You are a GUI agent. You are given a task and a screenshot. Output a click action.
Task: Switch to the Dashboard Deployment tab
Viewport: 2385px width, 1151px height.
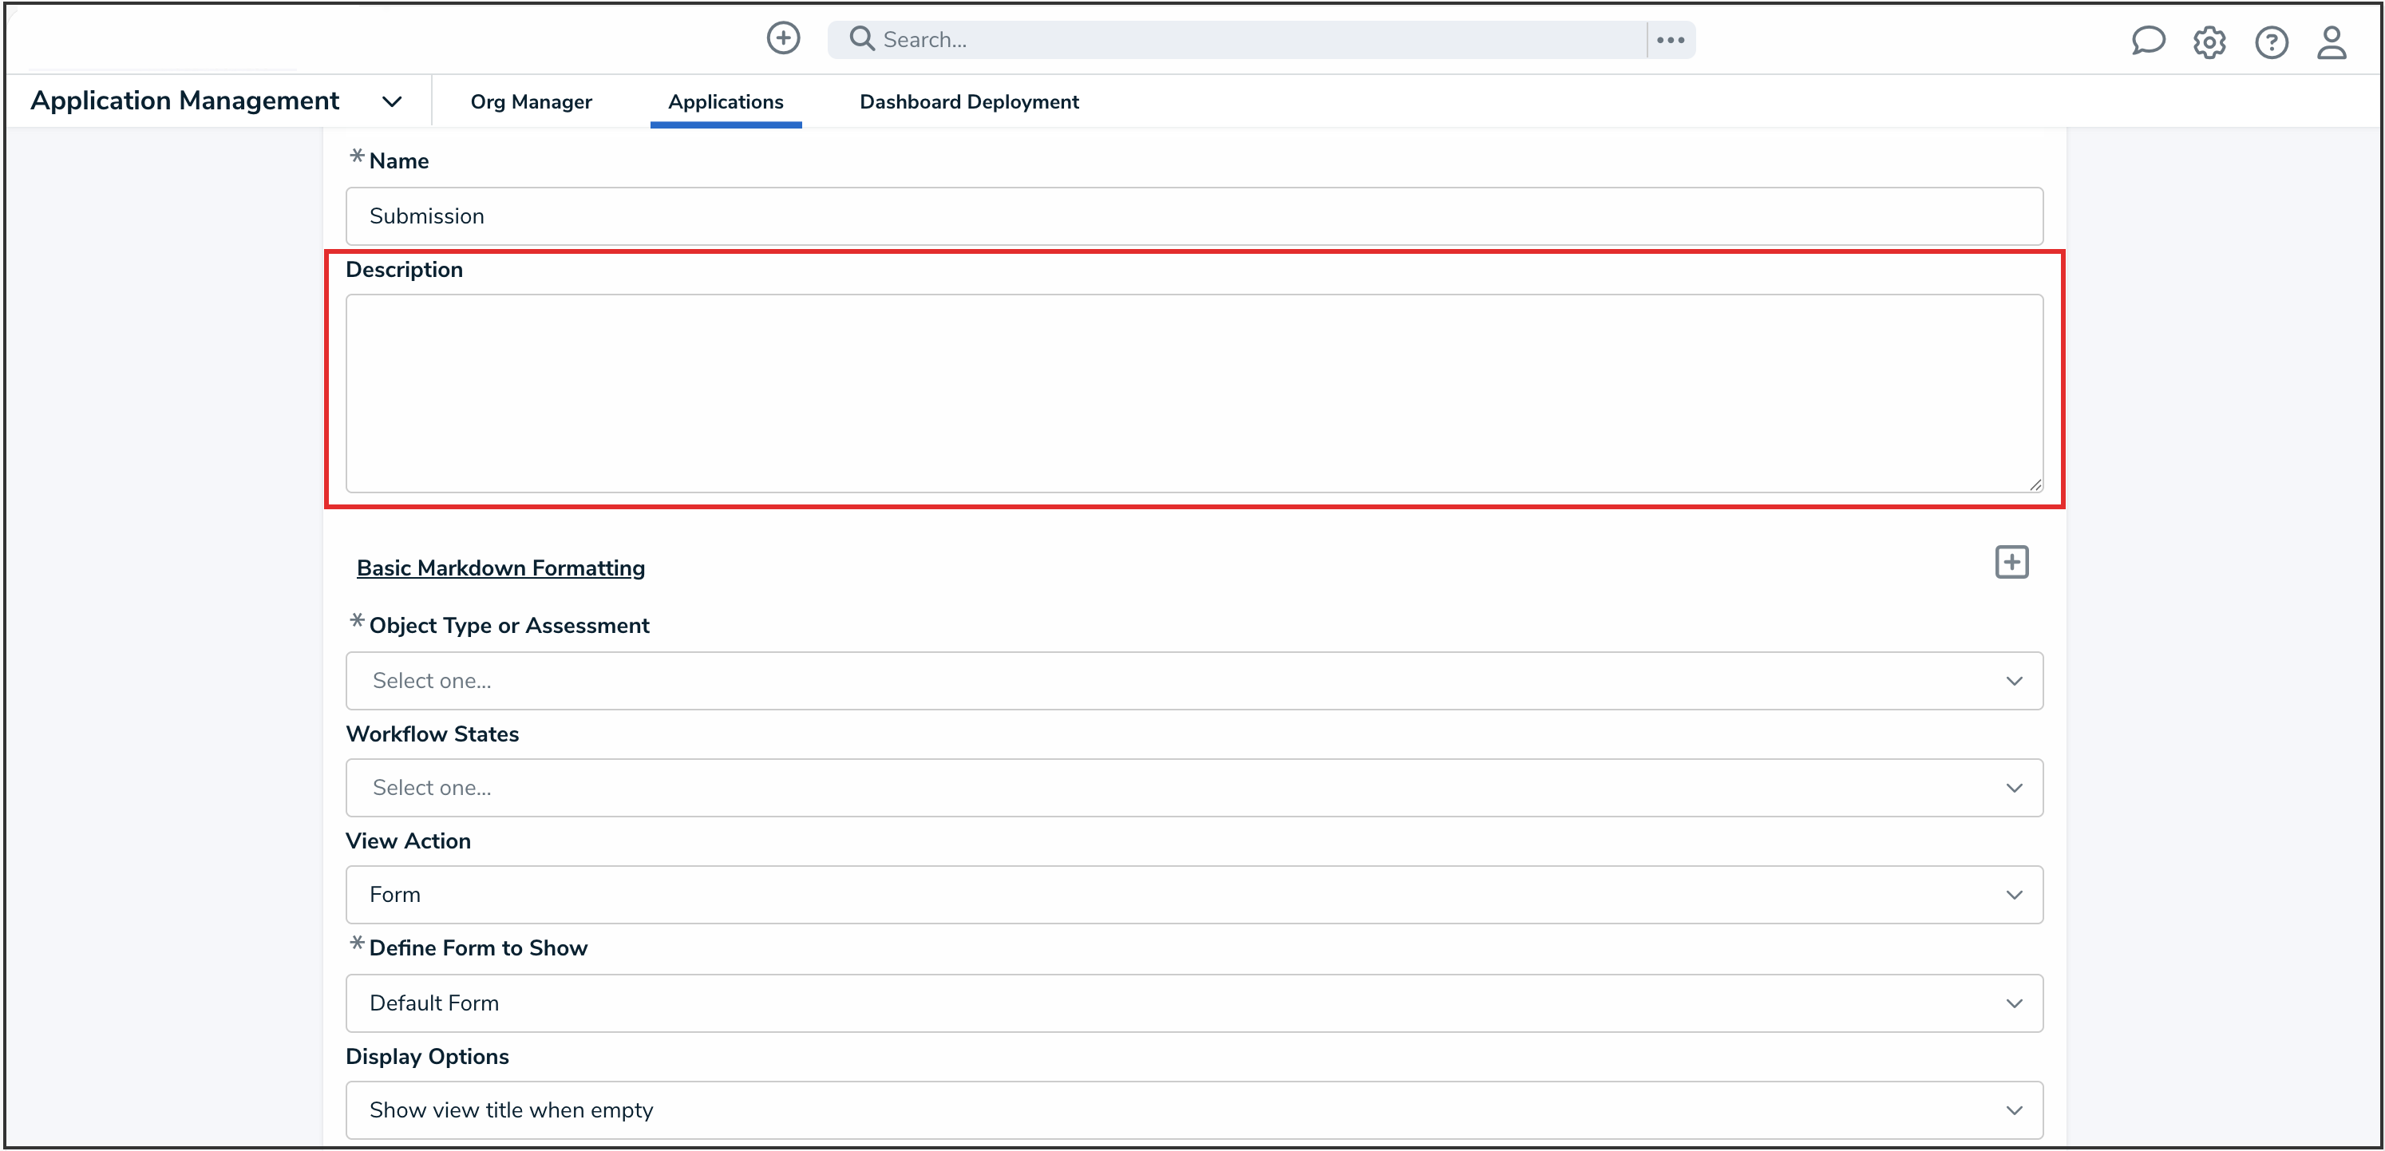coord(968,102)
